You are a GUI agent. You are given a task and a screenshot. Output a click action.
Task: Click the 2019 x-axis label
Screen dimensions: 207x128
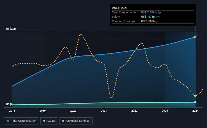43,111
